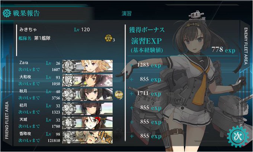
Task: Click the FRIEND FLEET AREA side tab
Action: [7, 120]
